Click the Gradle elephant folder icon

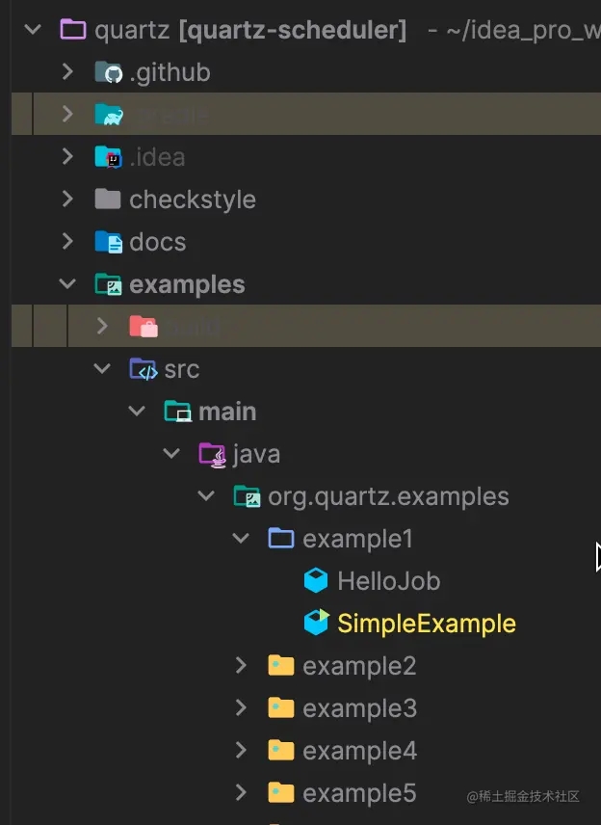point(108,115)
